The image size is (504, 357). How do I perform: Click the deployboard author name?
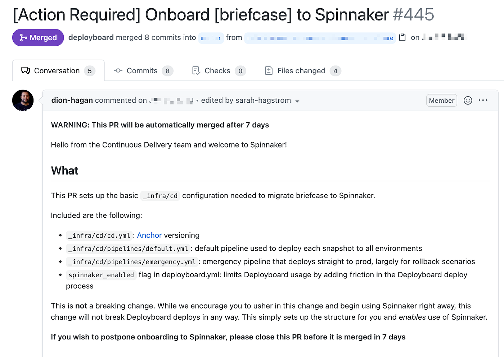click(x=91, y=37)
